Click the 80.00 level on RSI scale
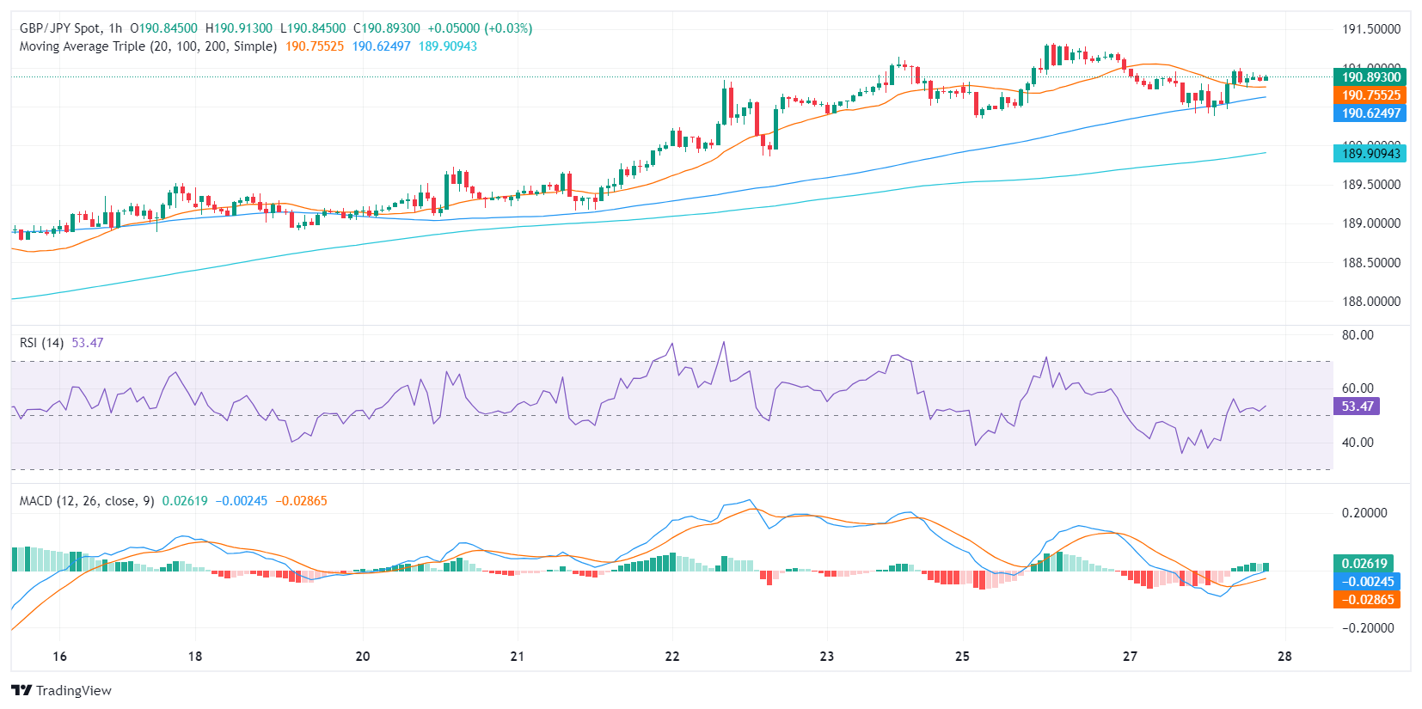Screen dimensions: 1422x709 1358,335
